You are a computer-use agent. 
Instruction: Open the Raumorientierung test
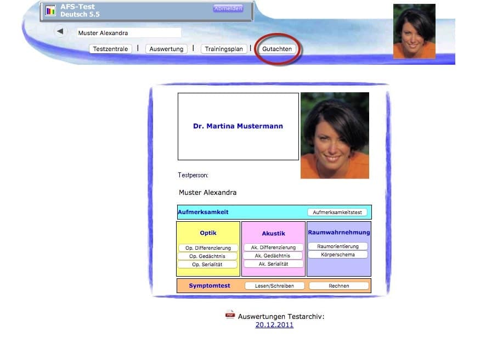338,246
